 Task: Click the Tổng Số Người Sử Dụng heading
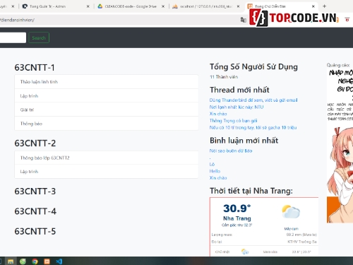click(x=253, y=67)
